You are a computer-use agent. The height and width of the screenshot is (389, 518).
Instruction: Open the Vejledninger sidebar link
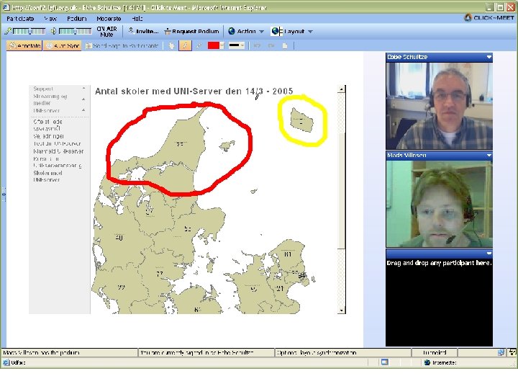(49, 136)
